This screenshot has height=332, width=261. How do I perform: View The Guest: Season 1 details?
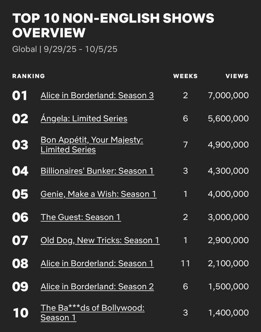tap(81, 217)
